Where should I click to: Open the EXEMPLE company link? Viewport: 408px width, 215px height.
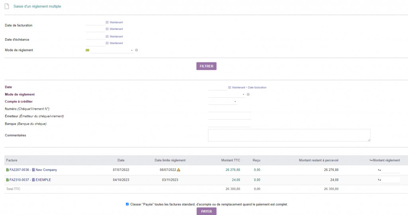point(43,180)
